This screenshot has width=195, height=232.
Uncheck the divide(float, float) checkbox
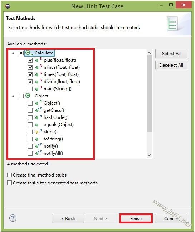tap(30, 82)
